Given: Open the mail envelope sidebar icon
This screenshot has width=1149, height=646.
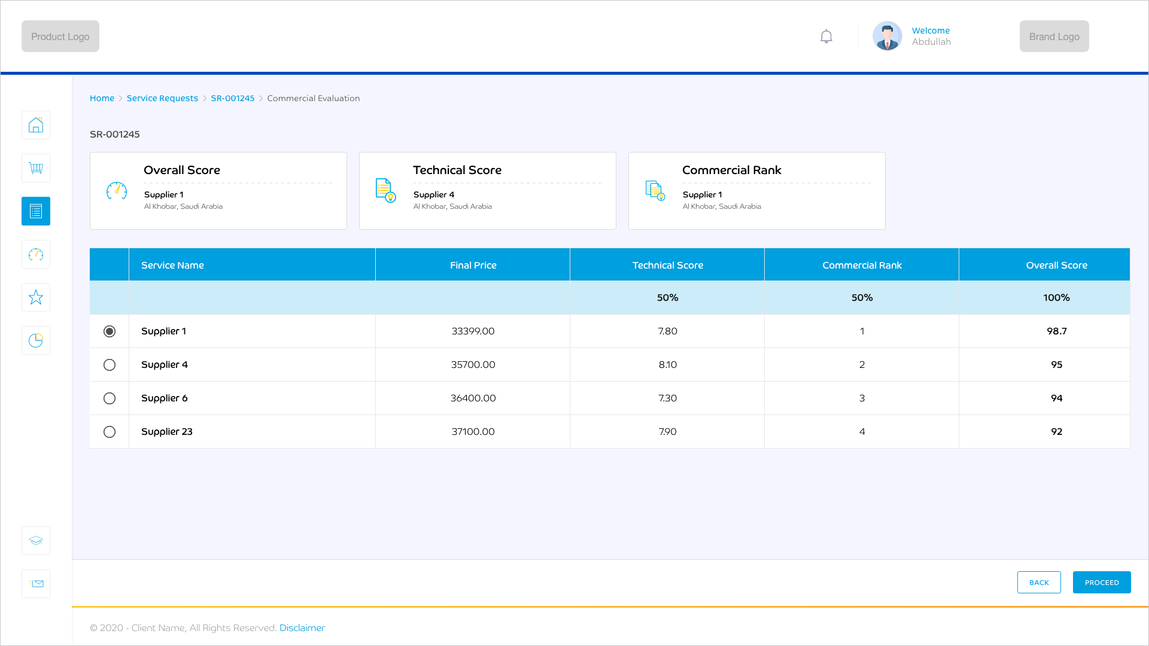Looking at the screenshot, I should (x=36, y=584).
